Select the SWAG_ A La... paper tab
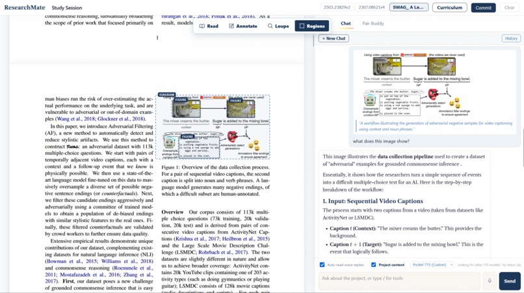Viewport: 524px width, 293px height. click(409, 7)
